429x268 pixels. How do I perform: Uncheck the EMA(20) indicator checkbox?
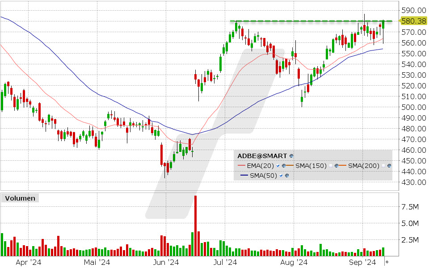[278, 166]
